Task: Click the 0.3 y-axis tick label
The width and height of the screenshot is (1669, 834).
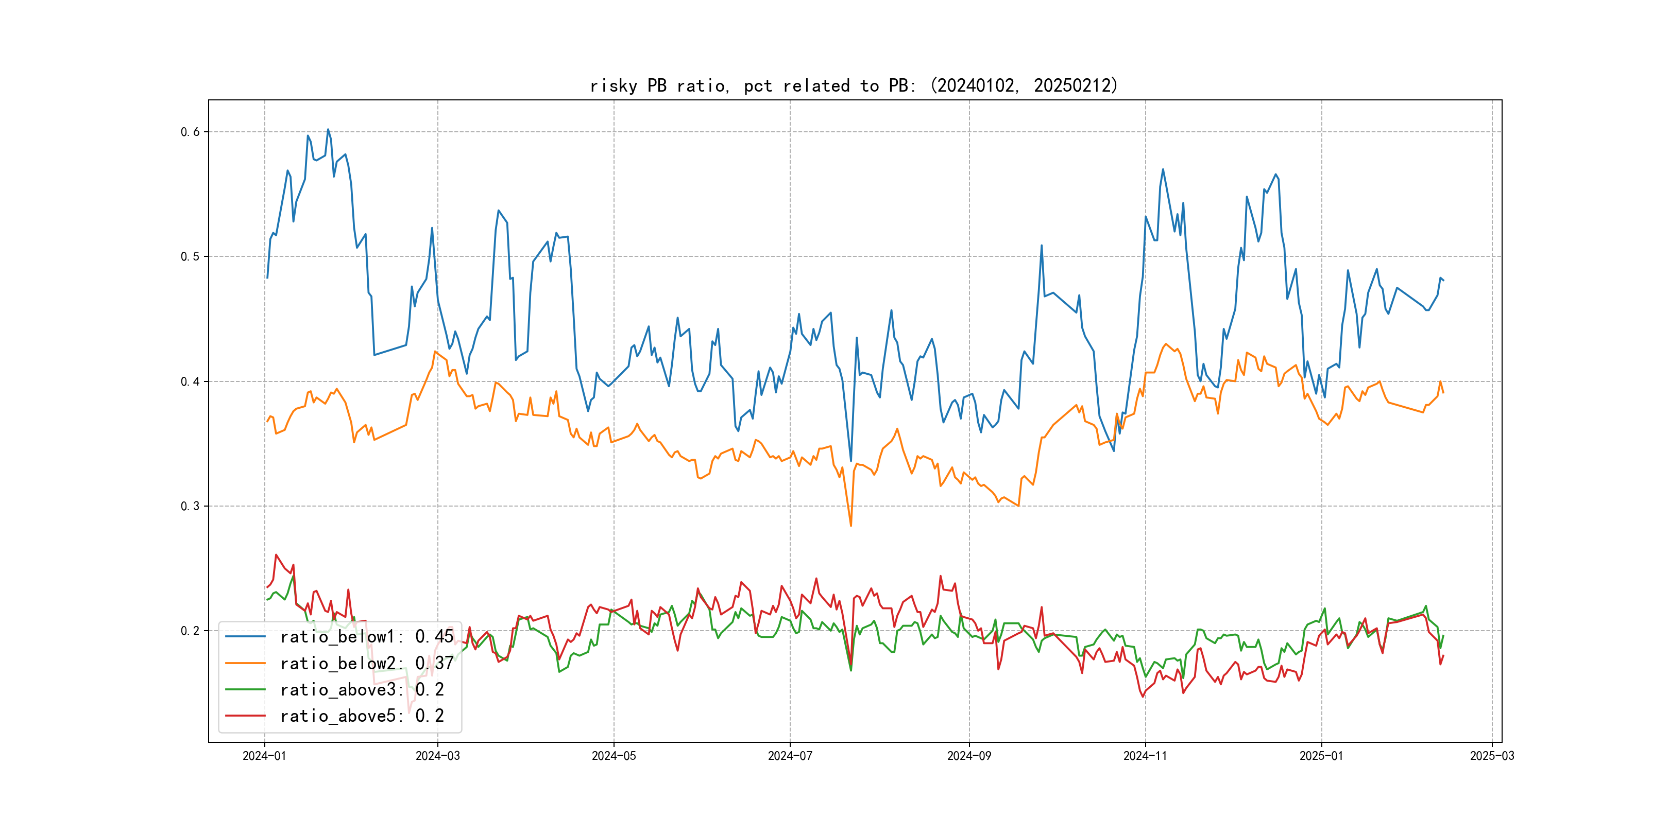Action: [x=190, y=507]
